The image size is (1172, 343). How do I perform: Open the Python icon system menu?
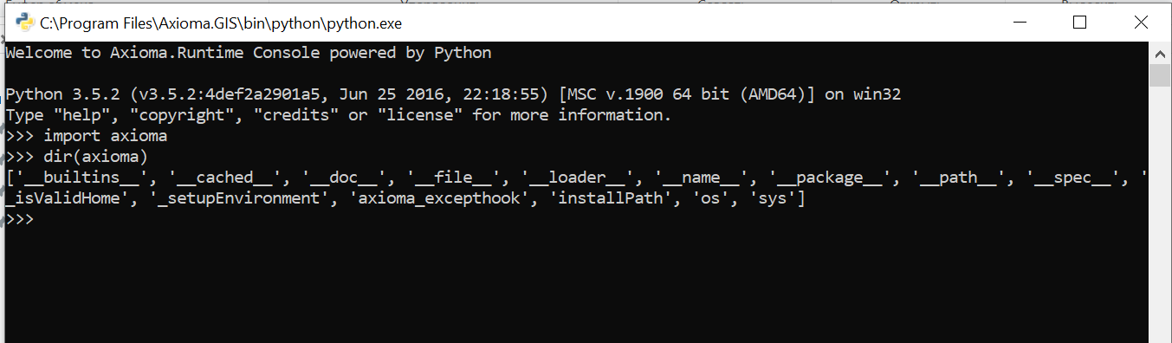click(x=25, y=23)
